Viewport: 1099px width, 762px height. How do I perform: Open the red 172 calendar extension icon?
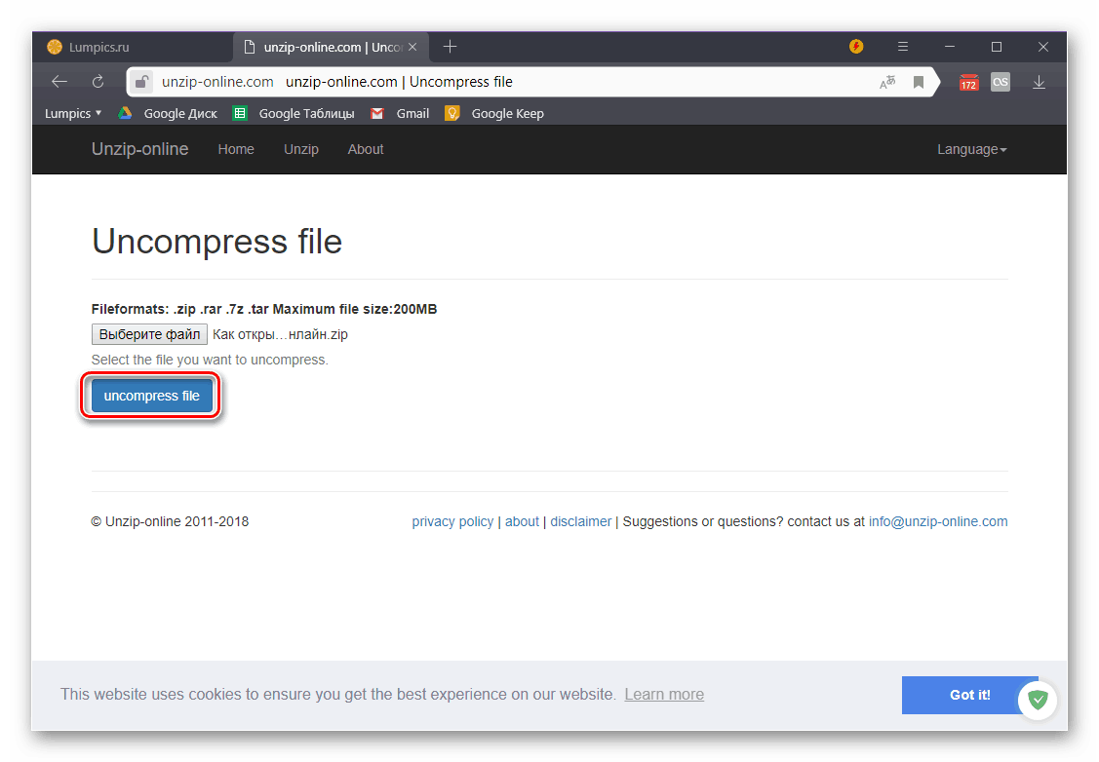pyautogui.click(x=968, y=83)
